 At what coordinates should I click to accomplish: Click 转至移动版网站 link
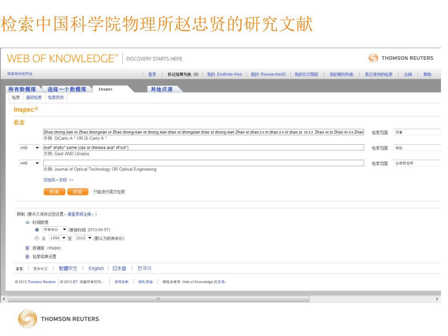(x=20, y=75)
